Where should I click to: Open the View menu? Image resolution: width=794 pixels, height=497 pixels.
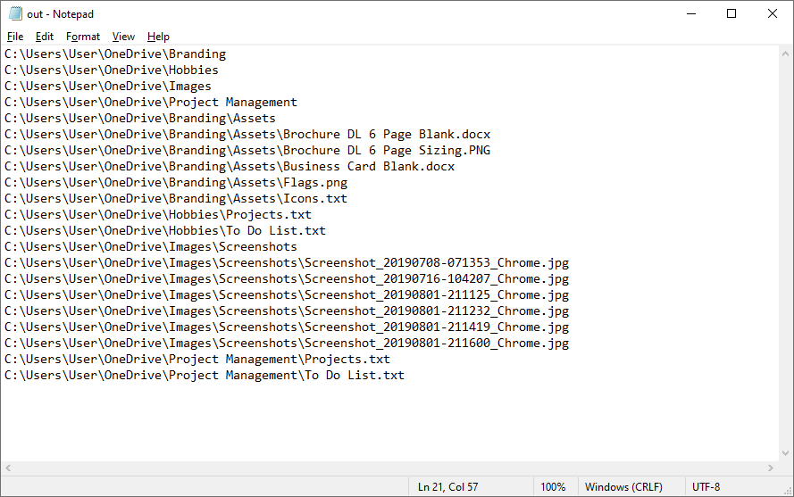[x=123, y=37]
